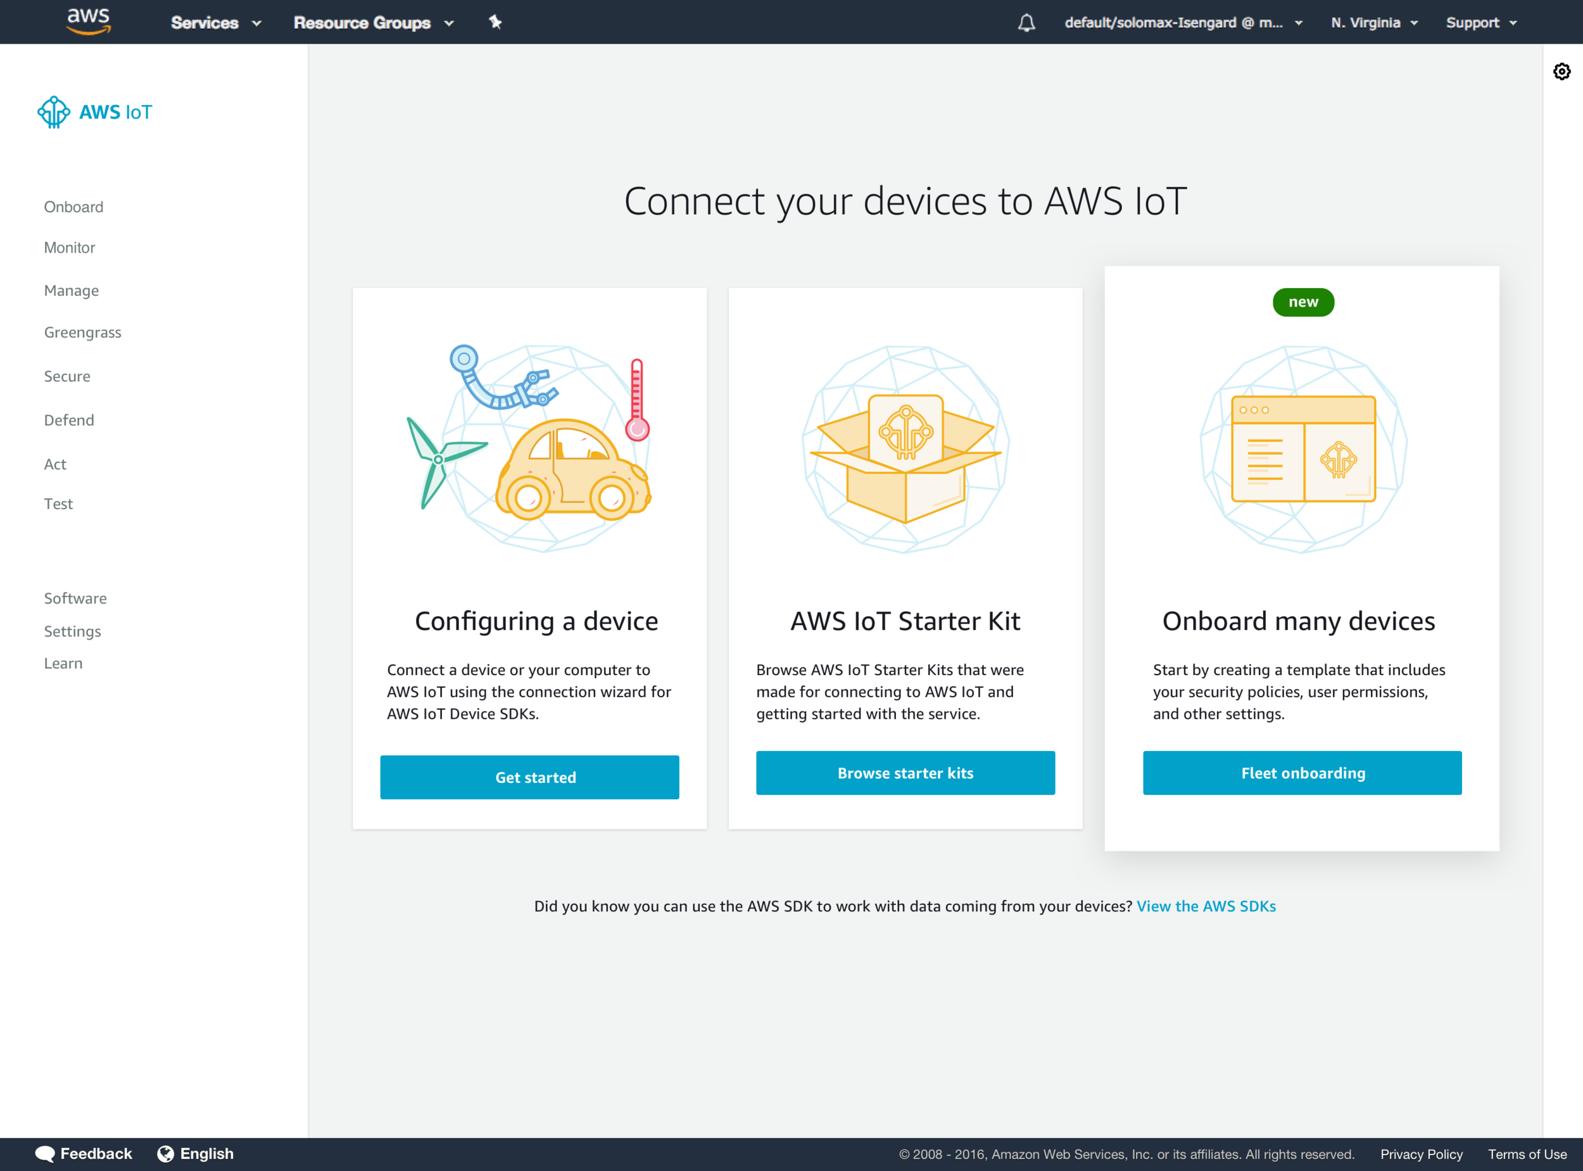Click the Configuring a device heading
1583x1171 pixels.
(x=536, y=621)
